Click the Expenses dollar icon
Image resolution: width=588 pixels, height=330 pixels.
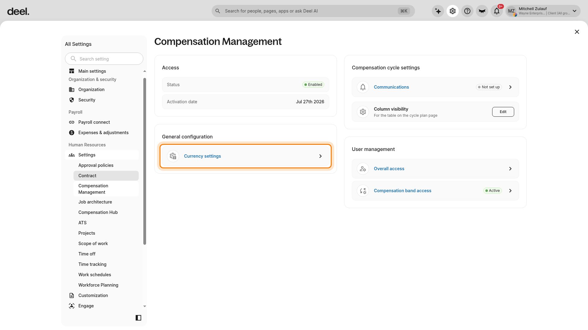point(72,133)
